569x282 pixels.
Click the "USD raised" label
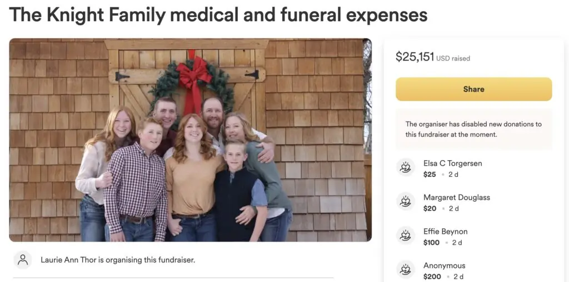coord(453,58)
